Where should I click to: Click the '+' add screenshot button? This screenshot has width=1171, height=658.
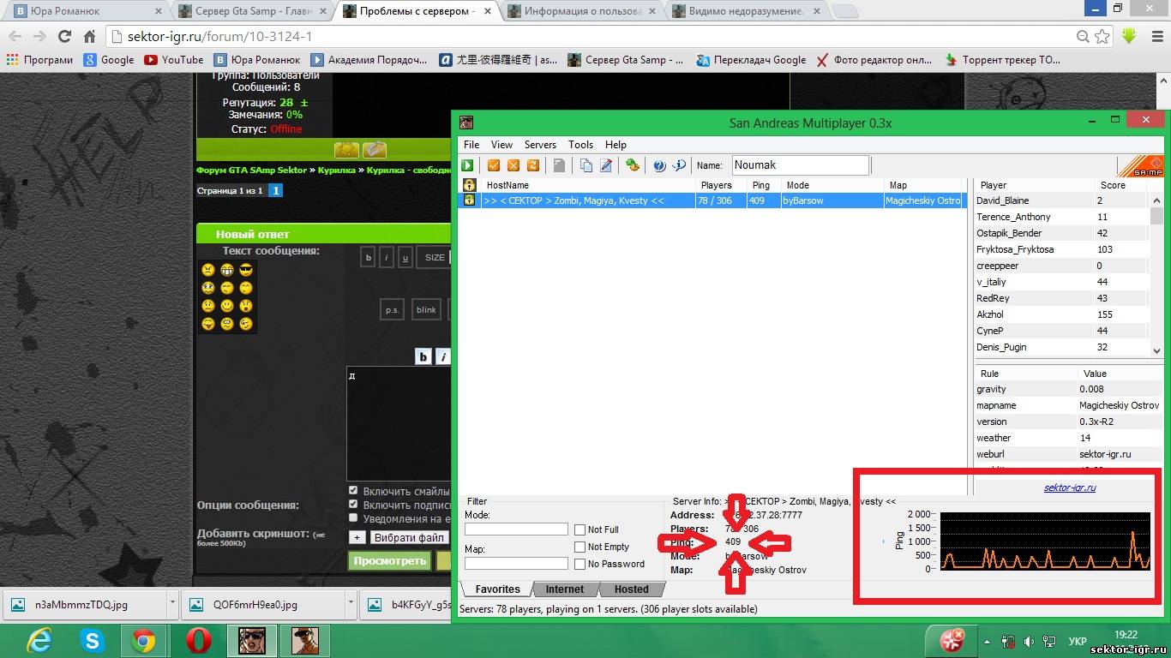(357, 537)
